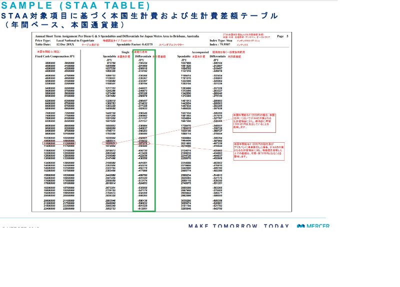
Task: Click the '3800000' first salary row value
Action: click(50, 63)
